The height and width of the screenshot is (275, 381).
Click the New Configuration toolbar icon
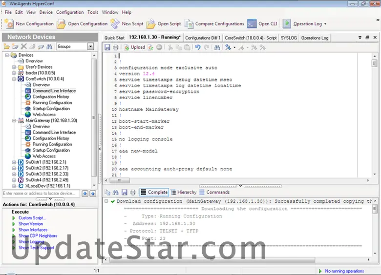pyautogui.click(x=9, y=24)
